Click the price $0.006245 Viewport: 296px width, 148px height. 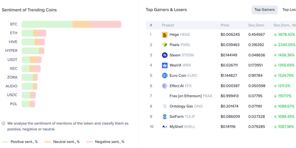pos(230,35)
